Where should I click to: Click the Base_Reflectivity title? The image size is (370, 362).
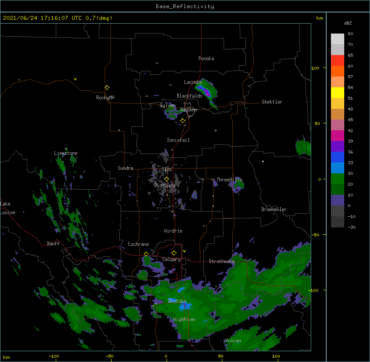(185, 6)
